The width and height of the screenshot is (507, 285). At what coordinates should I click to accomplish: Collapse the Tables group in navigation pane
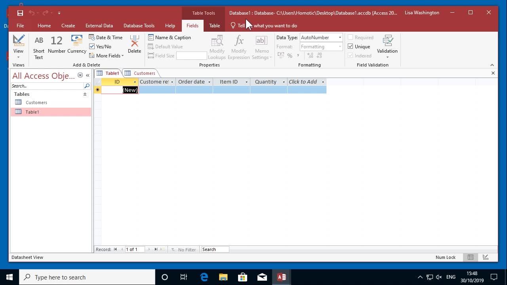point(85,94)
